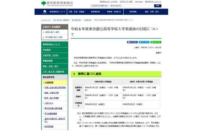The width and height of the screenshot is (203, 135).
Task: Open 音声読み上げ・ふりがな link
Action: point(108,2)
